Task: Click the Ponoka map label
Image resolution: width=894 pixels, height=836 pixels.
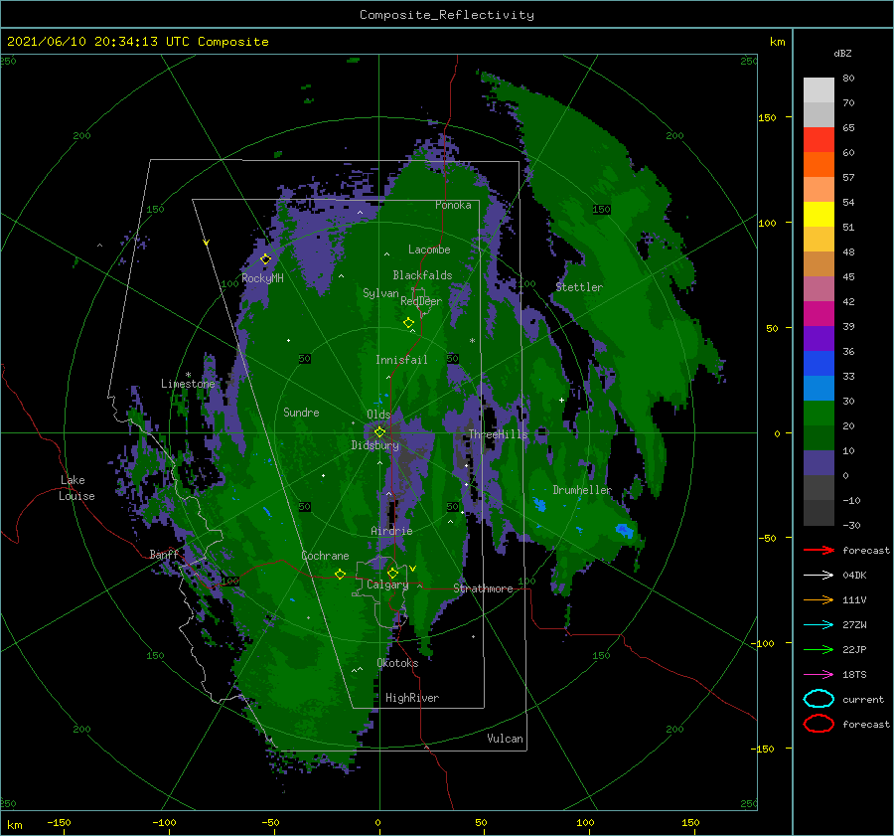Action: click(x=453, y=205)
